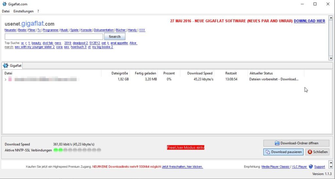The width and height of the screenshot is (335, 179).
Task: Open the Media Player Classic link
Action: point(275,167)
